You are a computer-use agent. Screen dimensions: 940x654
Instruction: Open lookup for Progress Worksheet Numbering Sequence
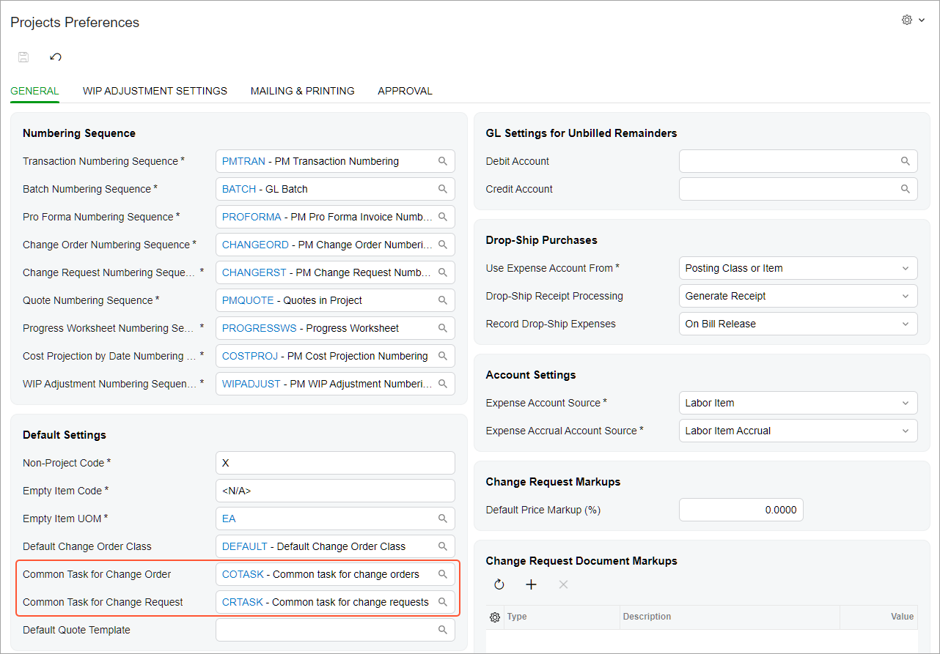click(443, 328)
